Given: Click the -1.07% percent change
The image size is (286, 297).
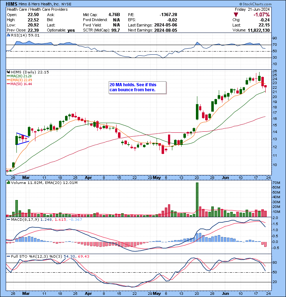Looking at the screenshot, I should [261, 15].
